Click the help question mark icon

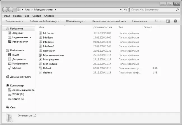(x=175, y=21)
